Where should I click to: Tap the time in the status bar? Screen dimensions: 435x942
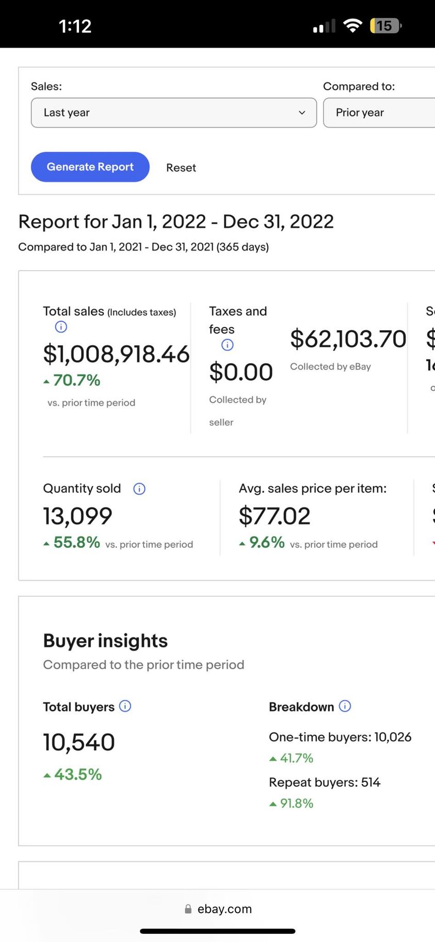point(75,26)
